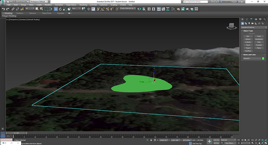
Task: Click the time slider 0 / 100 handle
Action: tap(16, 133)
